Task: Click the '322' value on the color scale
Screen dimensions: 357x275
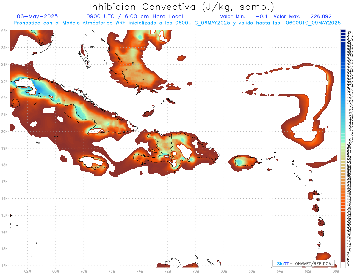Action: click(350, 32)
